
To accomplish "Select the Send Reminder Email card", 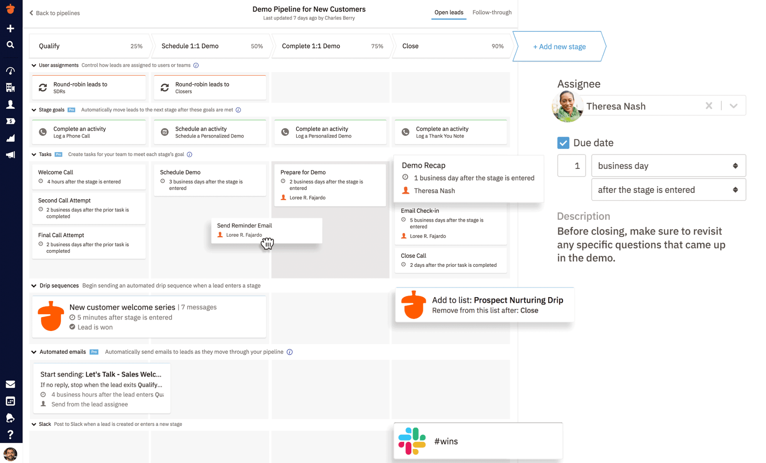I will pyautogui.click(x=267, y=230).
